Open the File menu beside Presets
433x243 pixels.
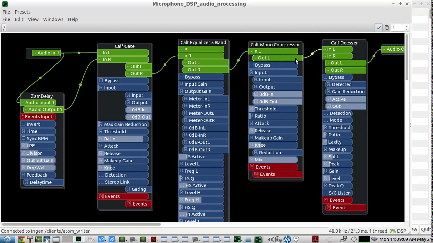[x=6, y=12]
